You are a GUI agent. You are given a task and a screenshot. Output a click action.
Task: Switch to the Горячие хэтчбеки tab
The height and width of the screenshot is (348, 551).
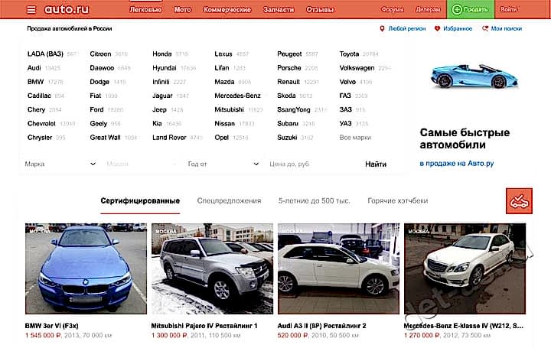pos(398,201)
